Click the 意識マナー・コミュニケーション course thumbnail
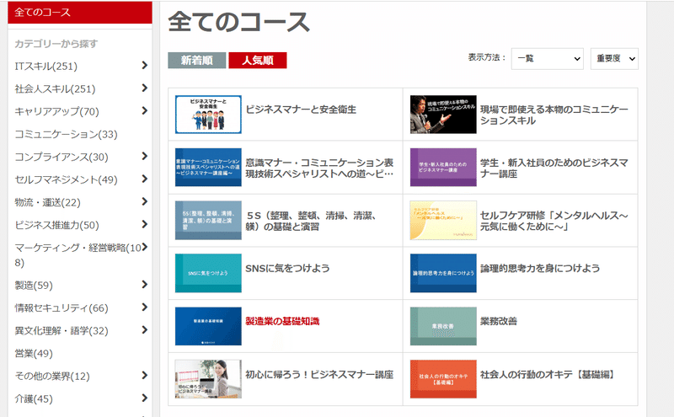The height and width of the screenshot is (417, 674). pyautogui.click(x=208, y=168)
